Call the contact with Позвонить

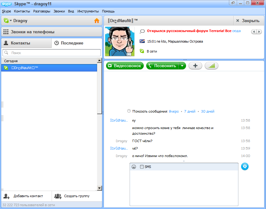[162, 66]
